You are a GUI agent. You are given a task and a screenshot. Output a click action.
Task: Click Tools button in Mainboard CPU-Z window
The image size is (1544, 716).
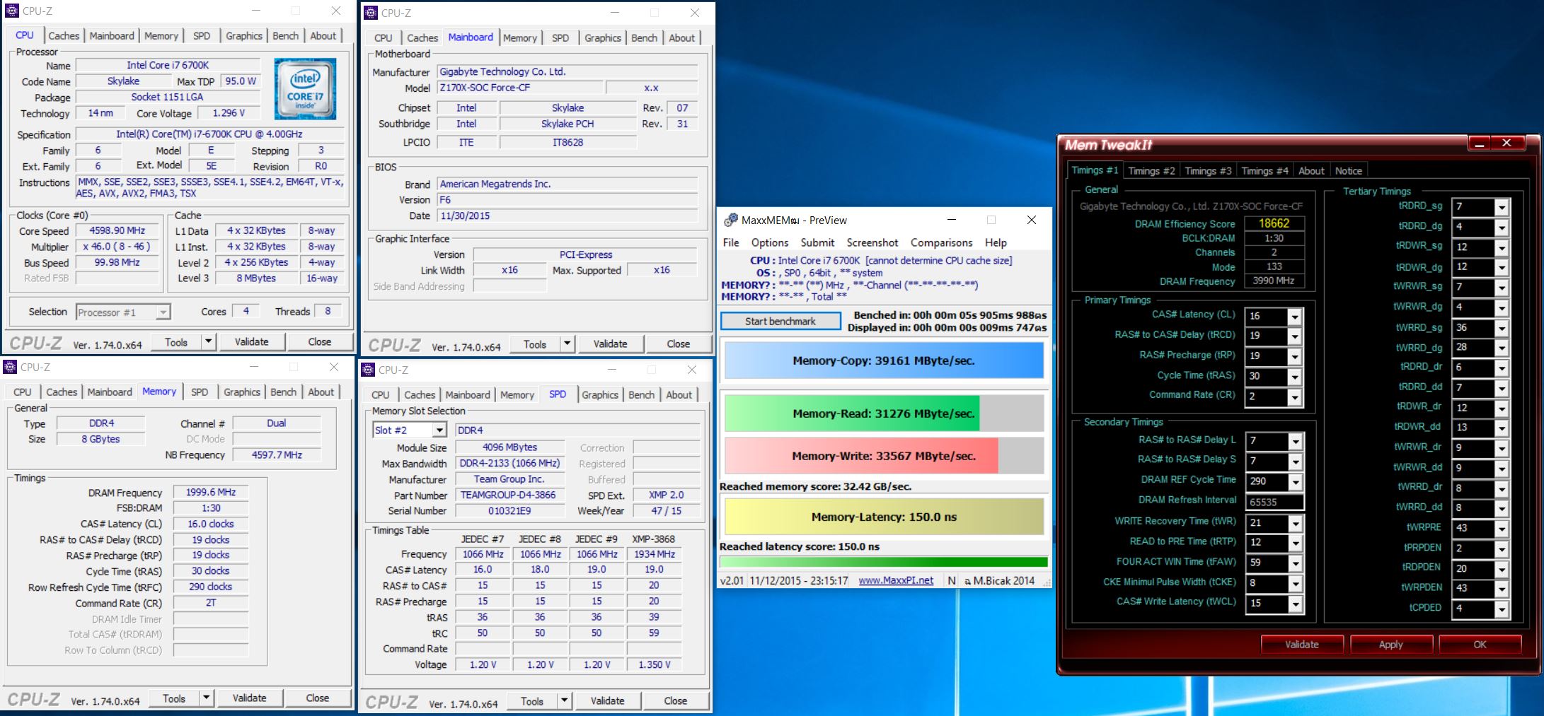point(534,344)
